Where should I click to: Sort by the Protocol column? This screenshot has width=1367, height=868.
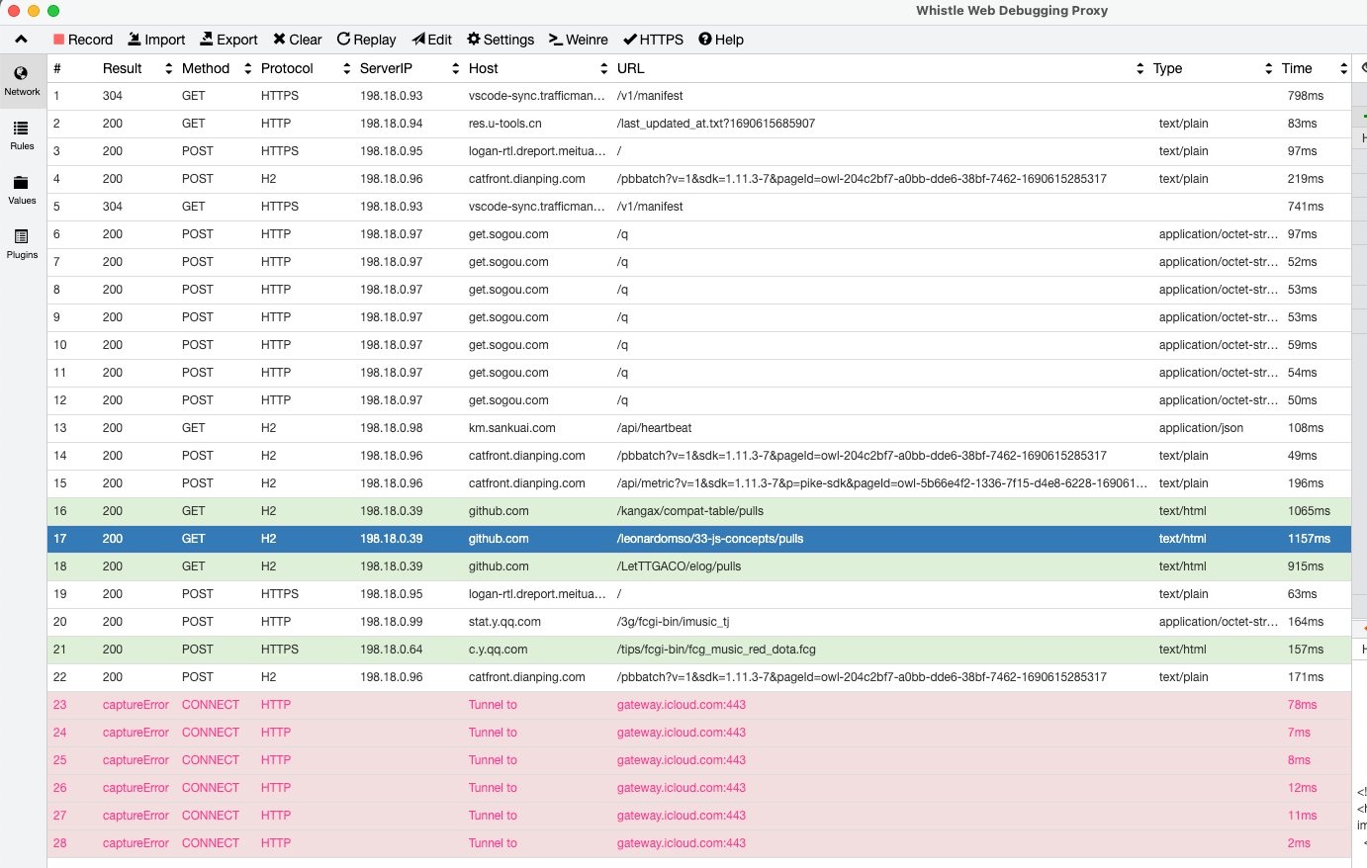coord(305,68)
